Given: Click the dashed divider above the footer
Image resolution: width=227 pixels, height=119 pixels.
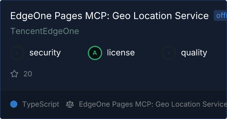Looking at the screenshot, I should (113, 90).
